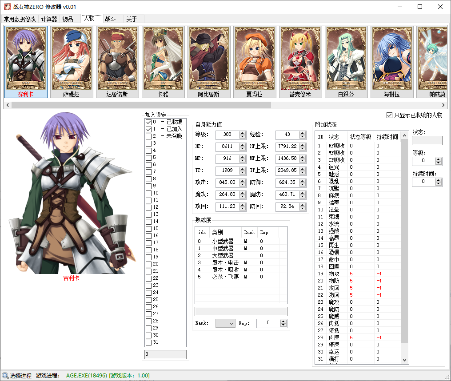Image resolution: width=451 pixels, height=381 pixels.
Task: Select the 必杀·飞燕 proficiency row
Action: [x=241, y=277]
